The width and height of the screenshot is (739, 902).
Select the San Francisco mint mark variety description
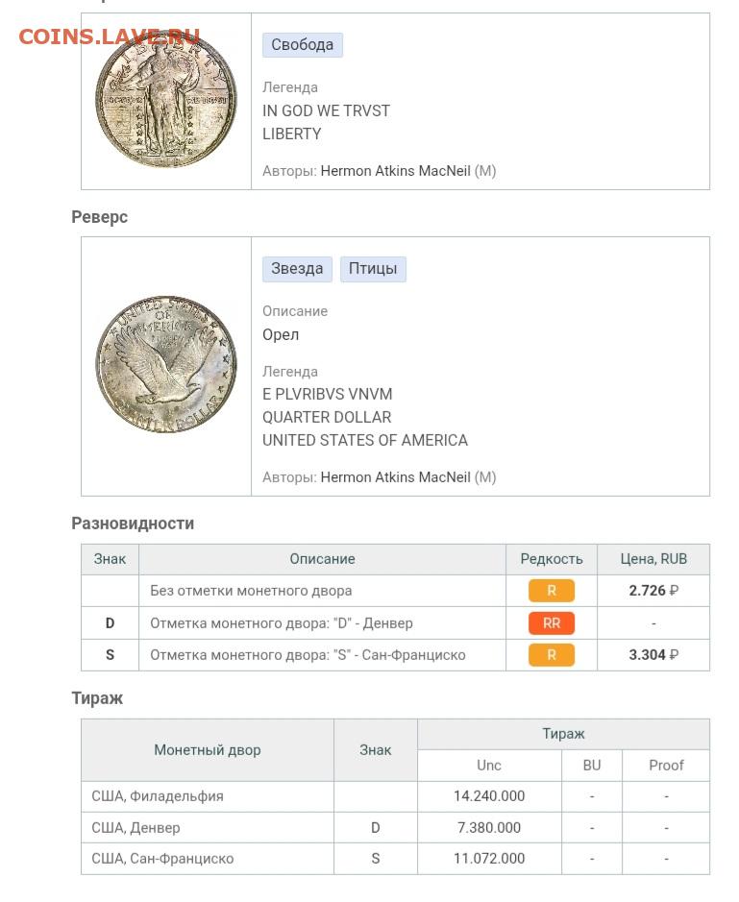(x=308, y=655)
